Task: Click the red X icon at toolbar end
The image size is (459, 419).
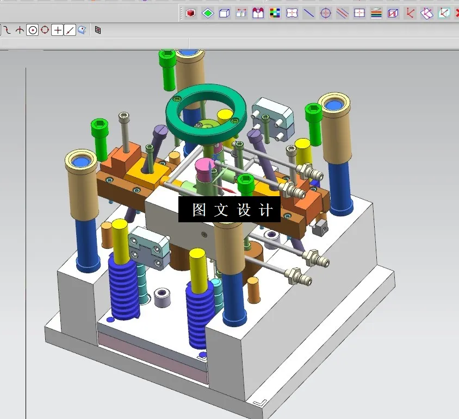Action: click(456, 12)
